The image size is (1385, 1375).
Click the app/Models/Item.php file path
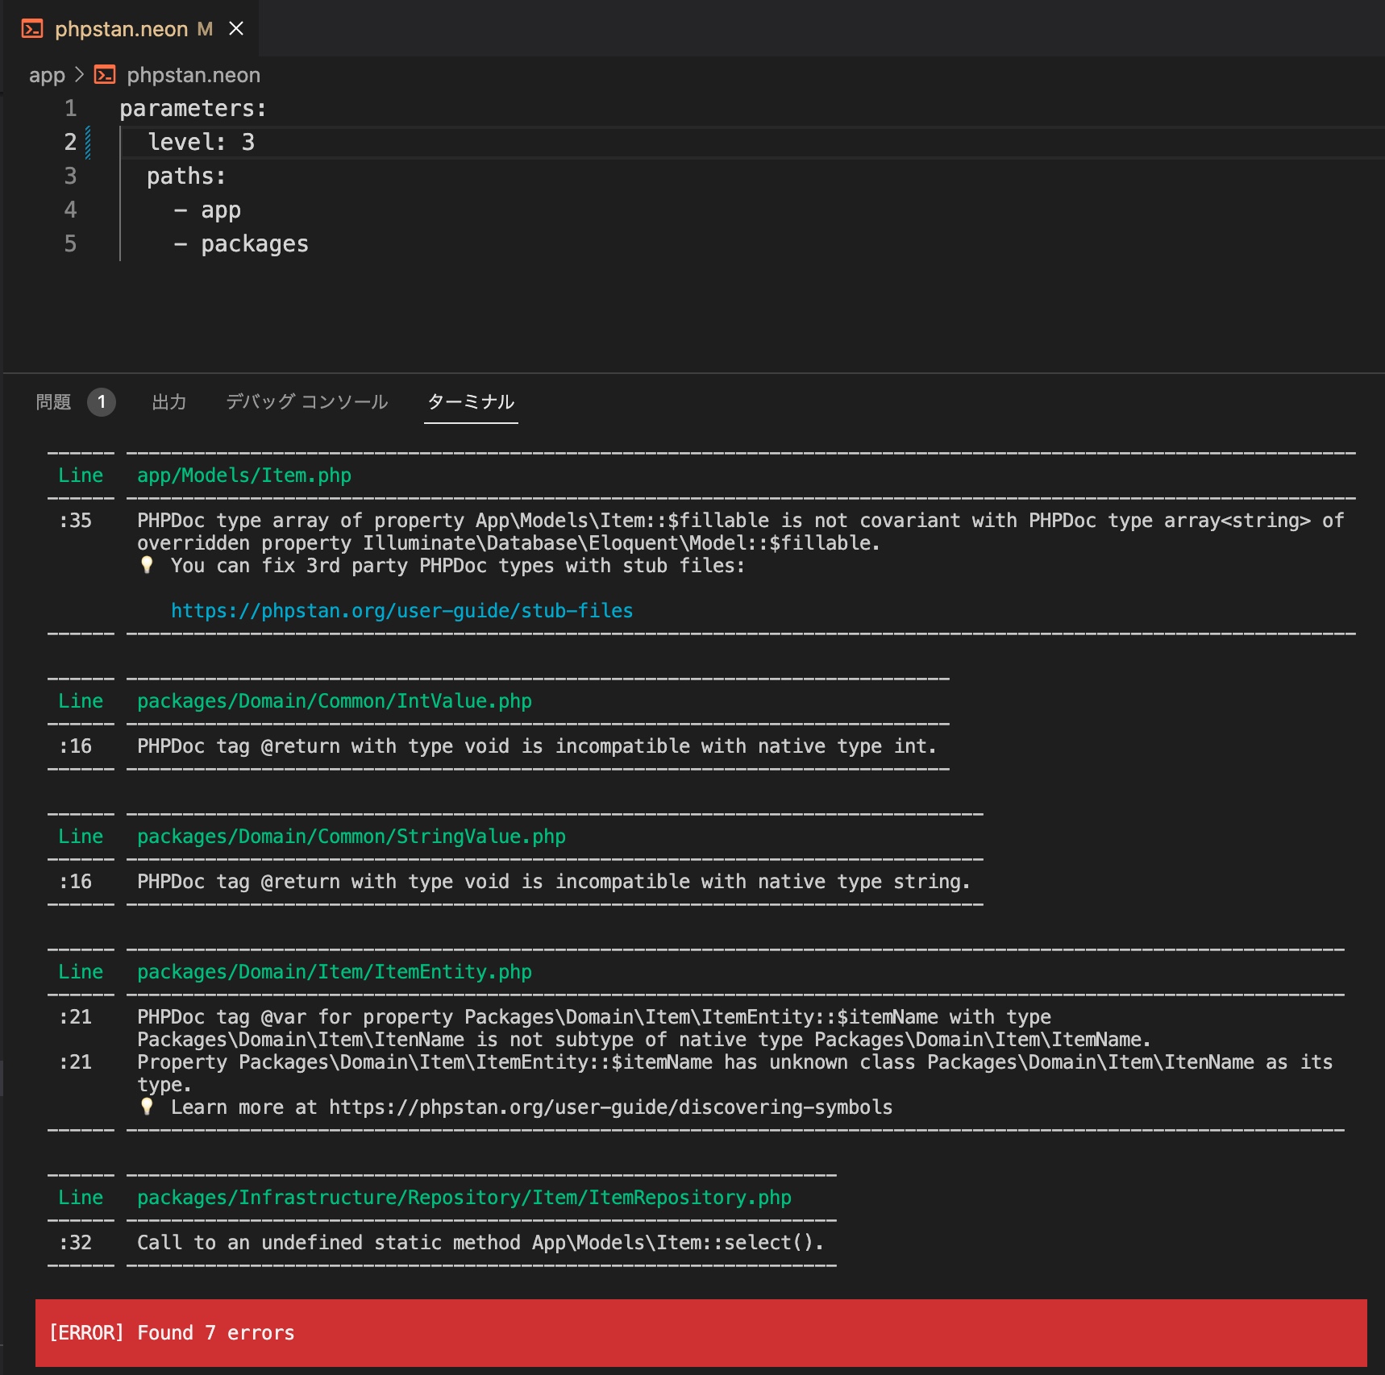click(x=243, y=476)
